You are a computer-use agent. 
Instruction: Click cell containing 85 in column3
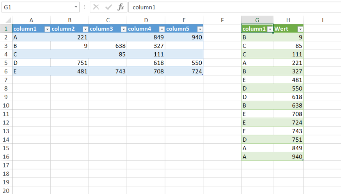pos(108,54)
